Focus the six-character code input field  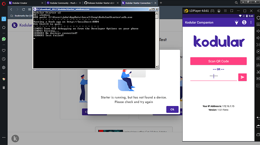coord(214,76)
